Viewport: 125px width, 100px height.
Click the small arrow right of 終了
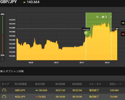click(x=111, y=17)
